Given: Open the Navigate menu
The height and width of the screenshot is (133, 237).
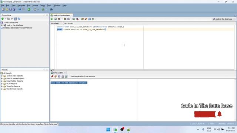Looking at the screenshot, I should [x=21, y=6].
